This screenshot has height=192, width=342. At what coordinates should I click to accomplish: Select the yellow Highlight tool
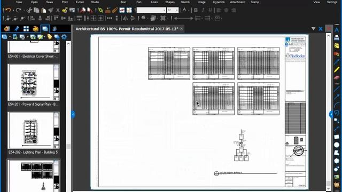(x=337, y=70)
